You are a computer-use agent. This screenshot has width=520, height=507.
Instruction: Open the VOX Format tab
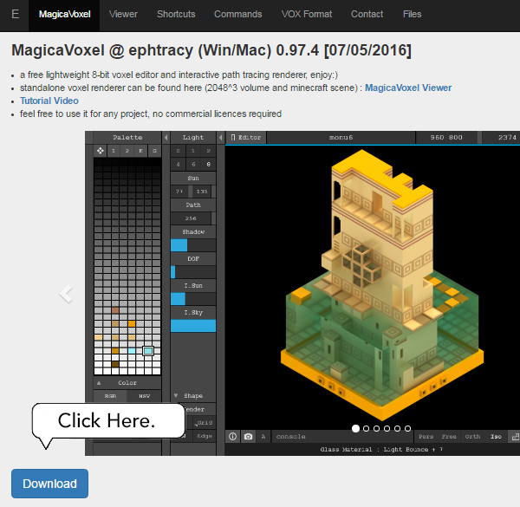click(x=306, y=14)
